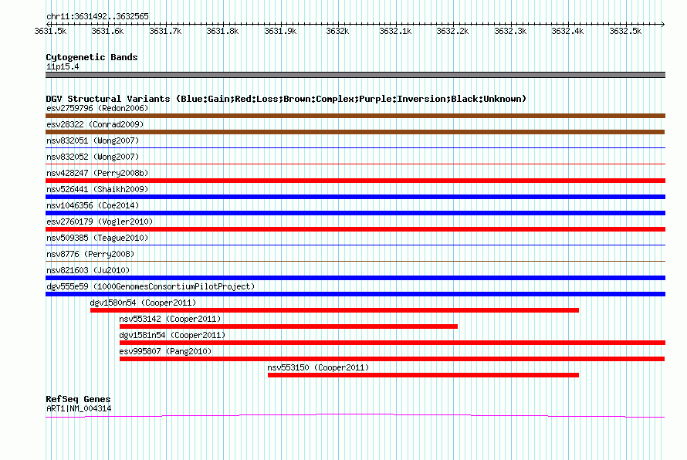This screenshot has width=687, height=460.
Task: Click the 3632.3k ruler tick label
Action: click(510, 31)
